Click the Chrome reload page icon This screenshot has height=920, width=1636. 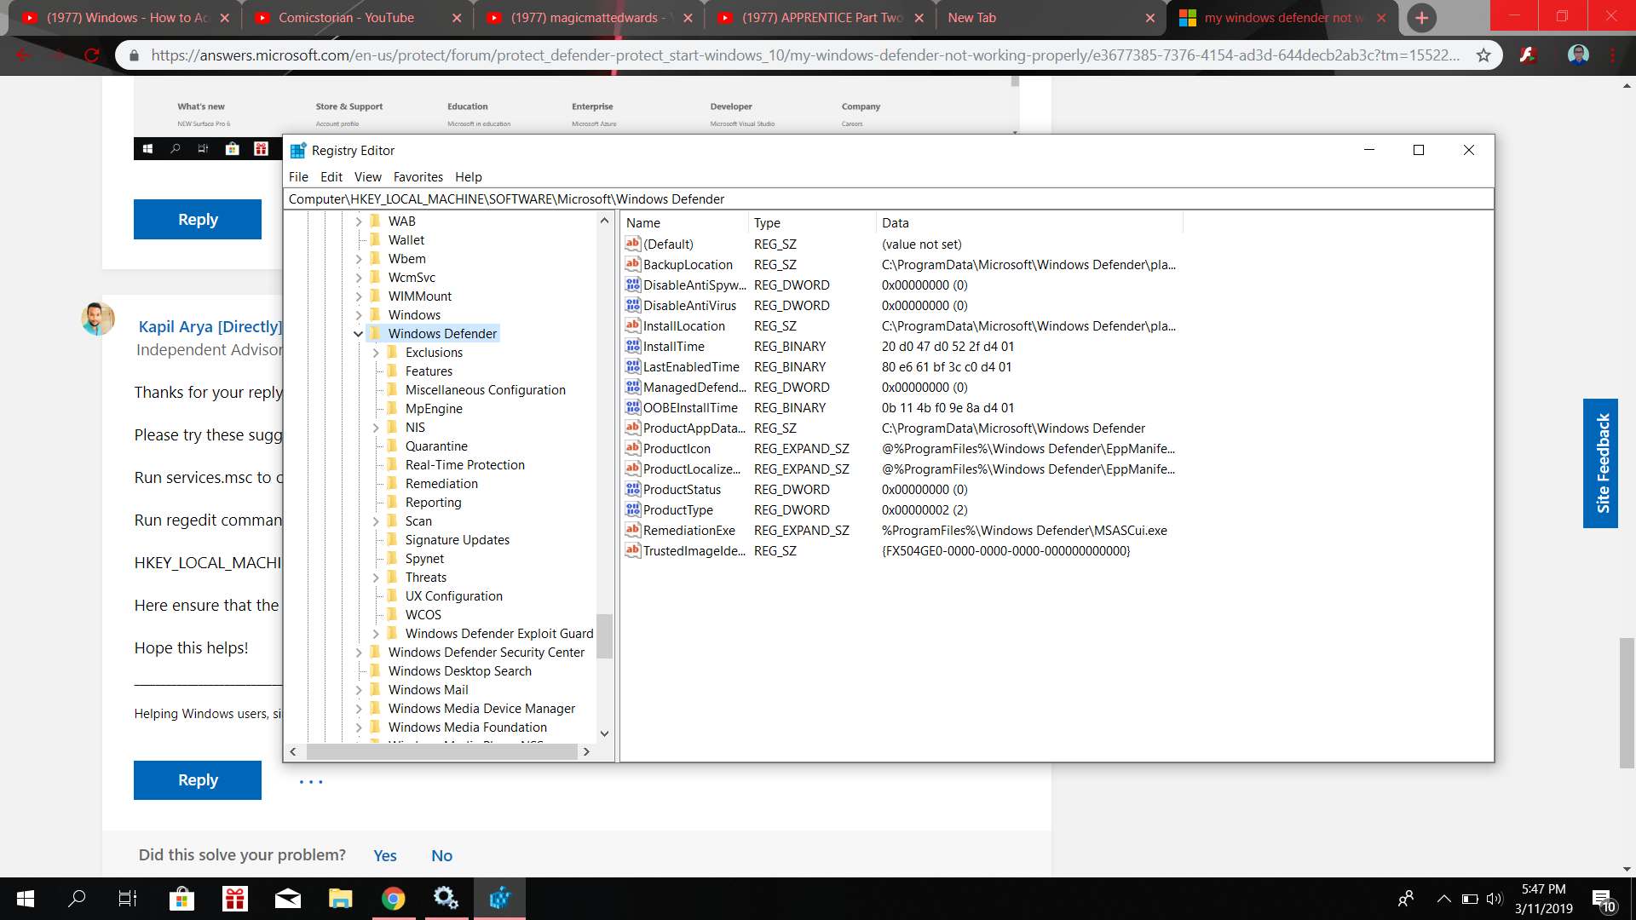click(91, 55)
